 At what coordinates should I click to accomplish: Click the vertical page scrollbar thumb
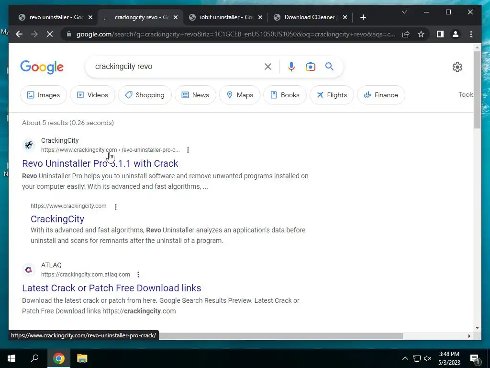(477, 90)
